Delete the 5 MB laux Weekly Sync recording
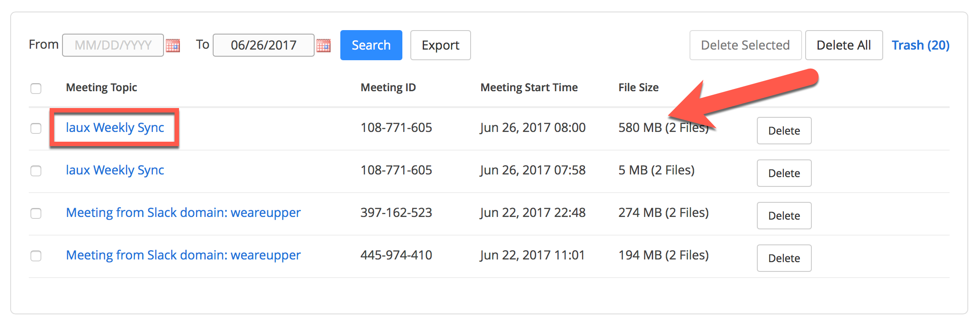974x325 pixels. pos(783,173)
